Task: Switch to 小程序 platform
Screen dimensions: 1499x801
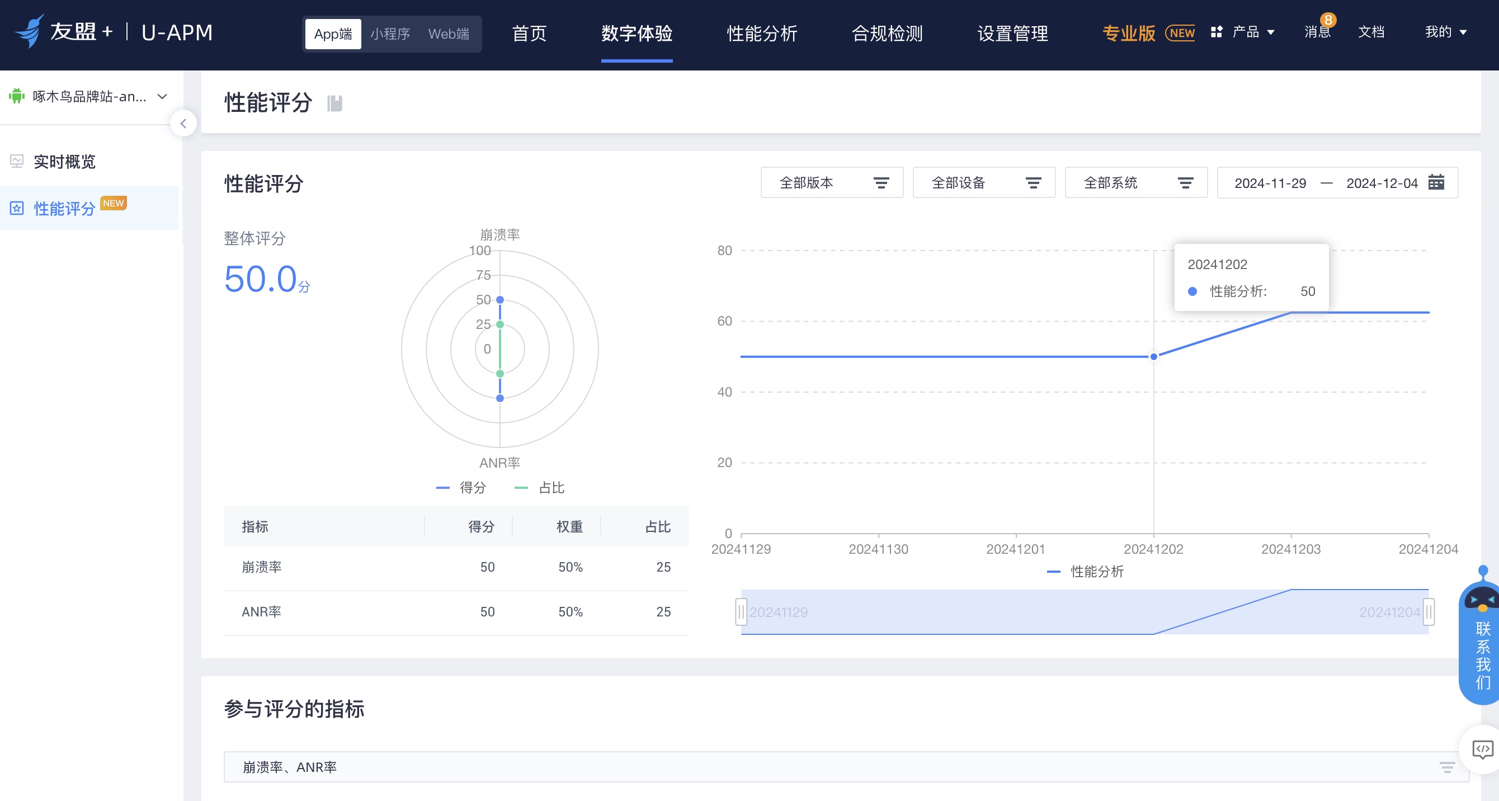Action: pyautogui.click(x=390, y=34)
